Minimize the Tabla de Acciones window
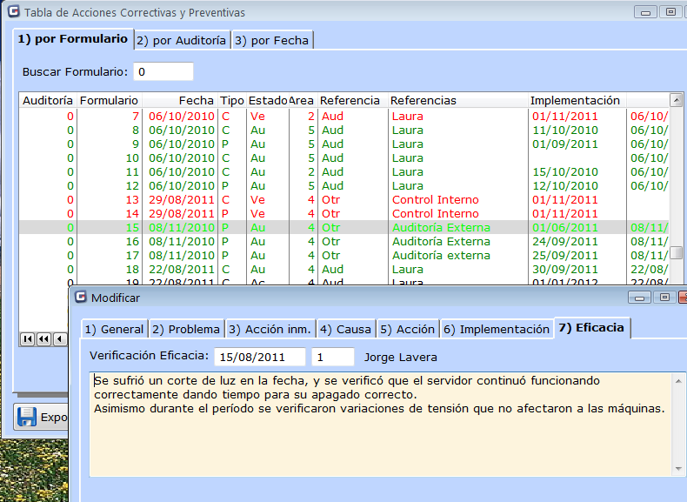The image size is (687, 502). (x=644, y=12)
